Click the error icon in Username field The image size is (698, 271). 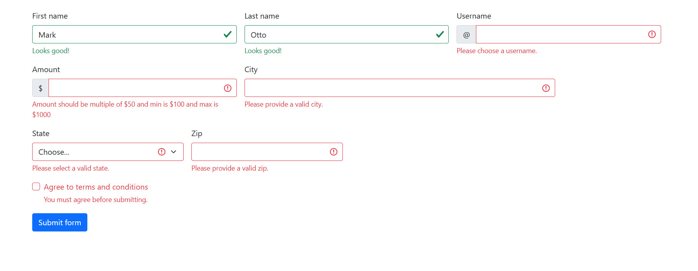652,35
